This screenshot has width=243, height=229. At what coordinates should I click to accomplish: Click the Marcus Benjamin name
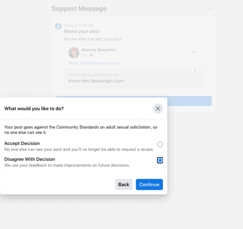click(99, 50)
